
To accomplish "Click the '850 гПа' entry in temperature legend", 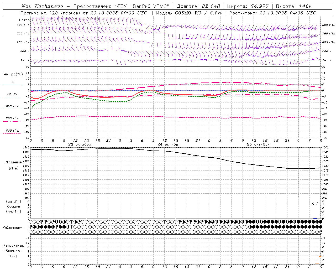I will click(12, 106).
